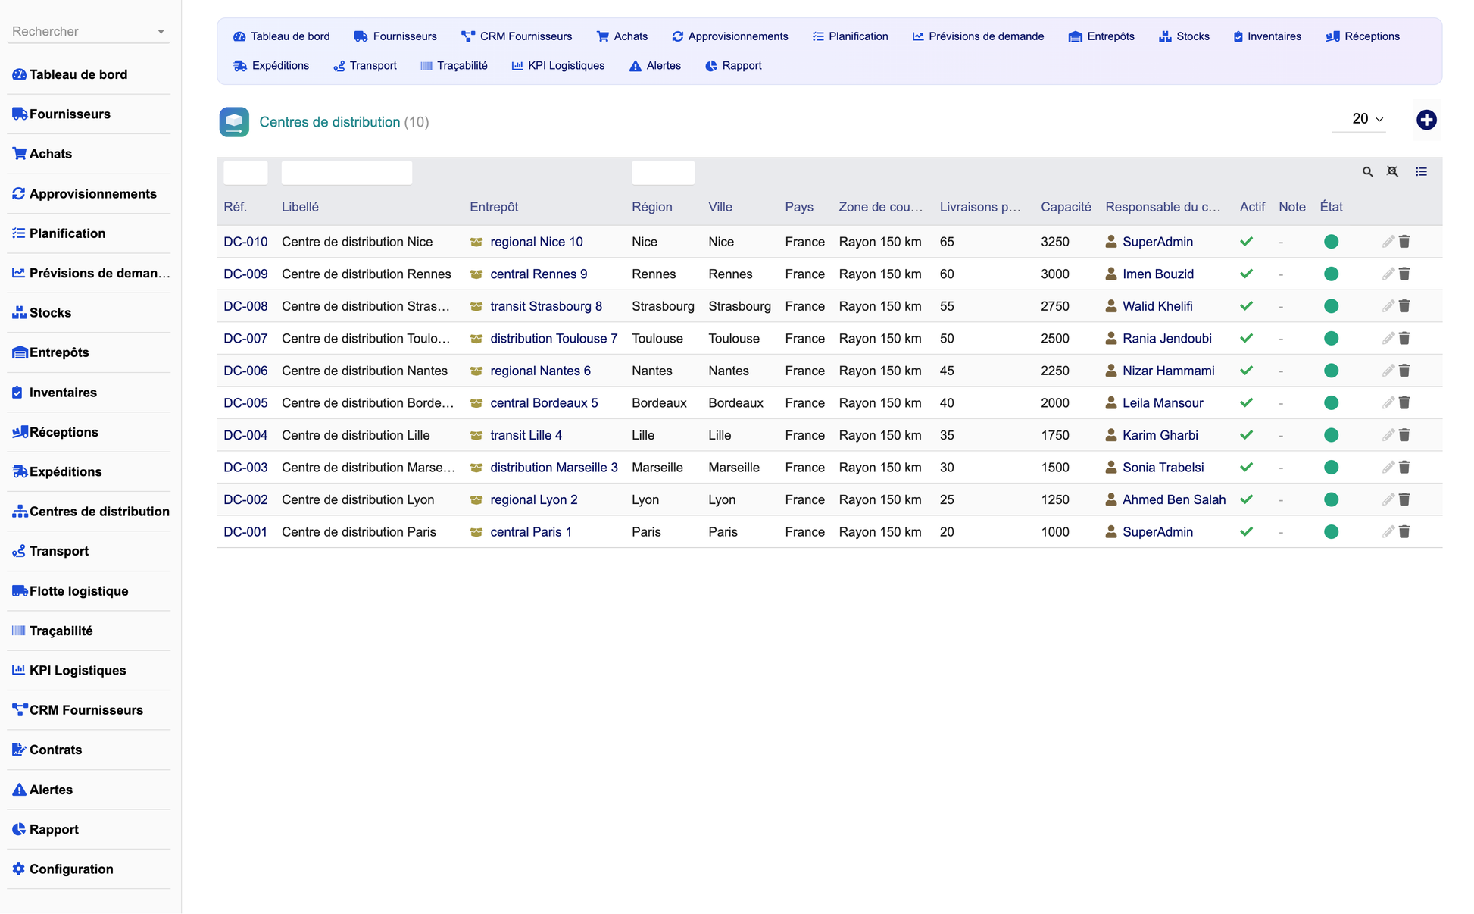Click the search magnifier icon in table header
This screenshot has height=914, width=1474.
pos(1367,172)
